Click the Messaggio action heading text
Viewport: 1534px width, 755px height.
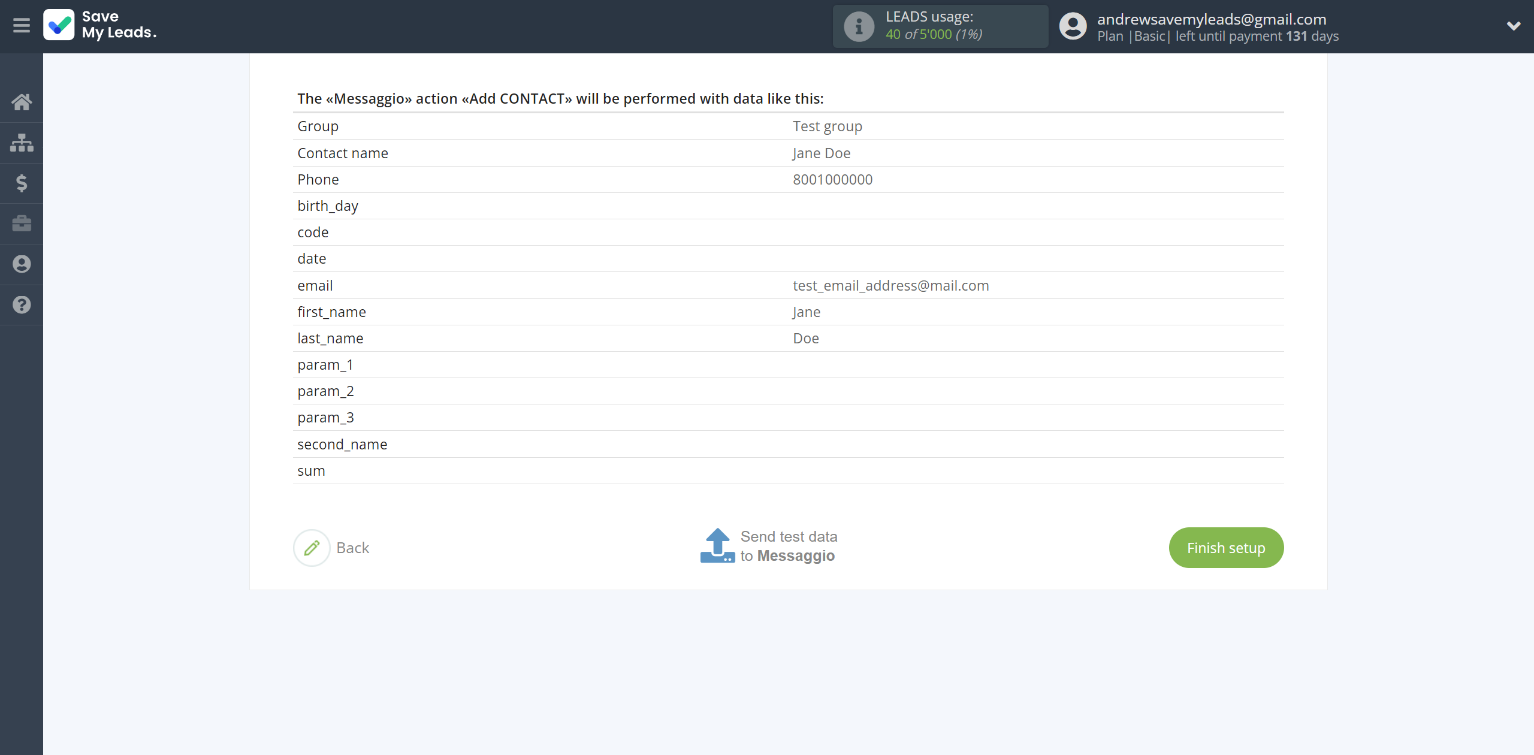tap(560, 99)
